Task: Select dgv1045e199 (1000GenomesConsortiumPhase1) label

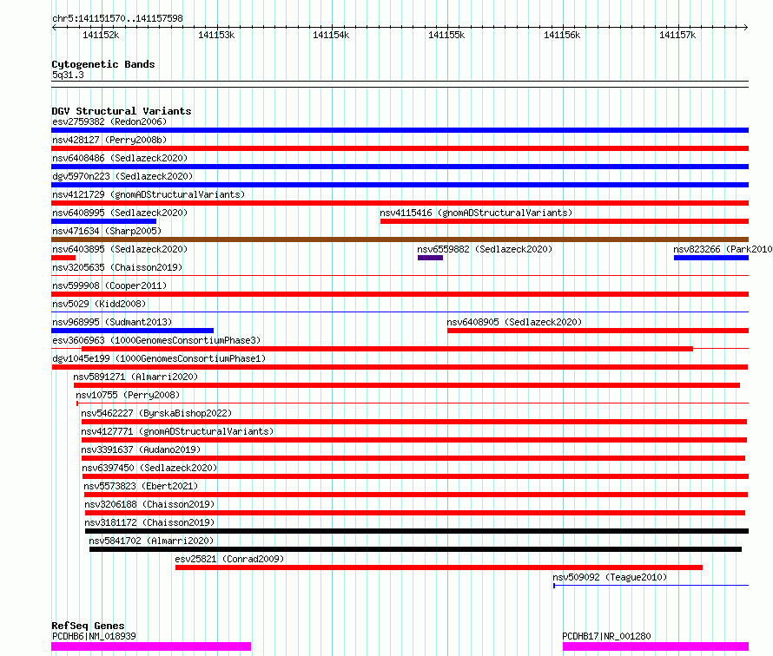Action: [x=159, y=358]
